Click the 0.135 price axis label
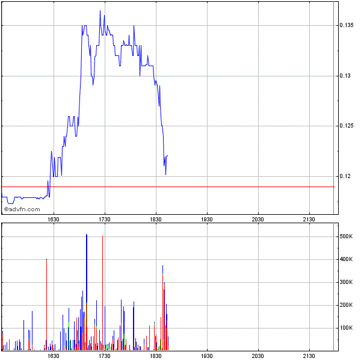Screen dimensions: 361x361 pos(347,25)
